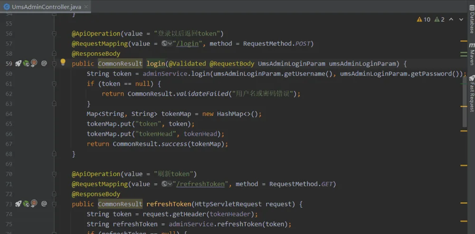
Task: Click the yellow warnings count indicator
Action: click(424, 19)
